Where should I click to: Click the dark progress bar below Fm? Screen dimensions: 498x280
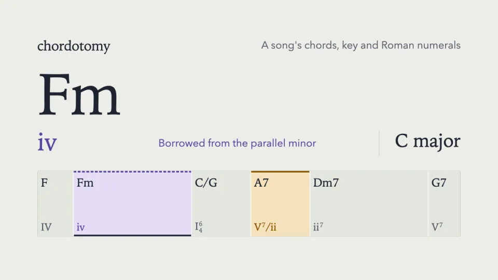click(x=132, y=235)
